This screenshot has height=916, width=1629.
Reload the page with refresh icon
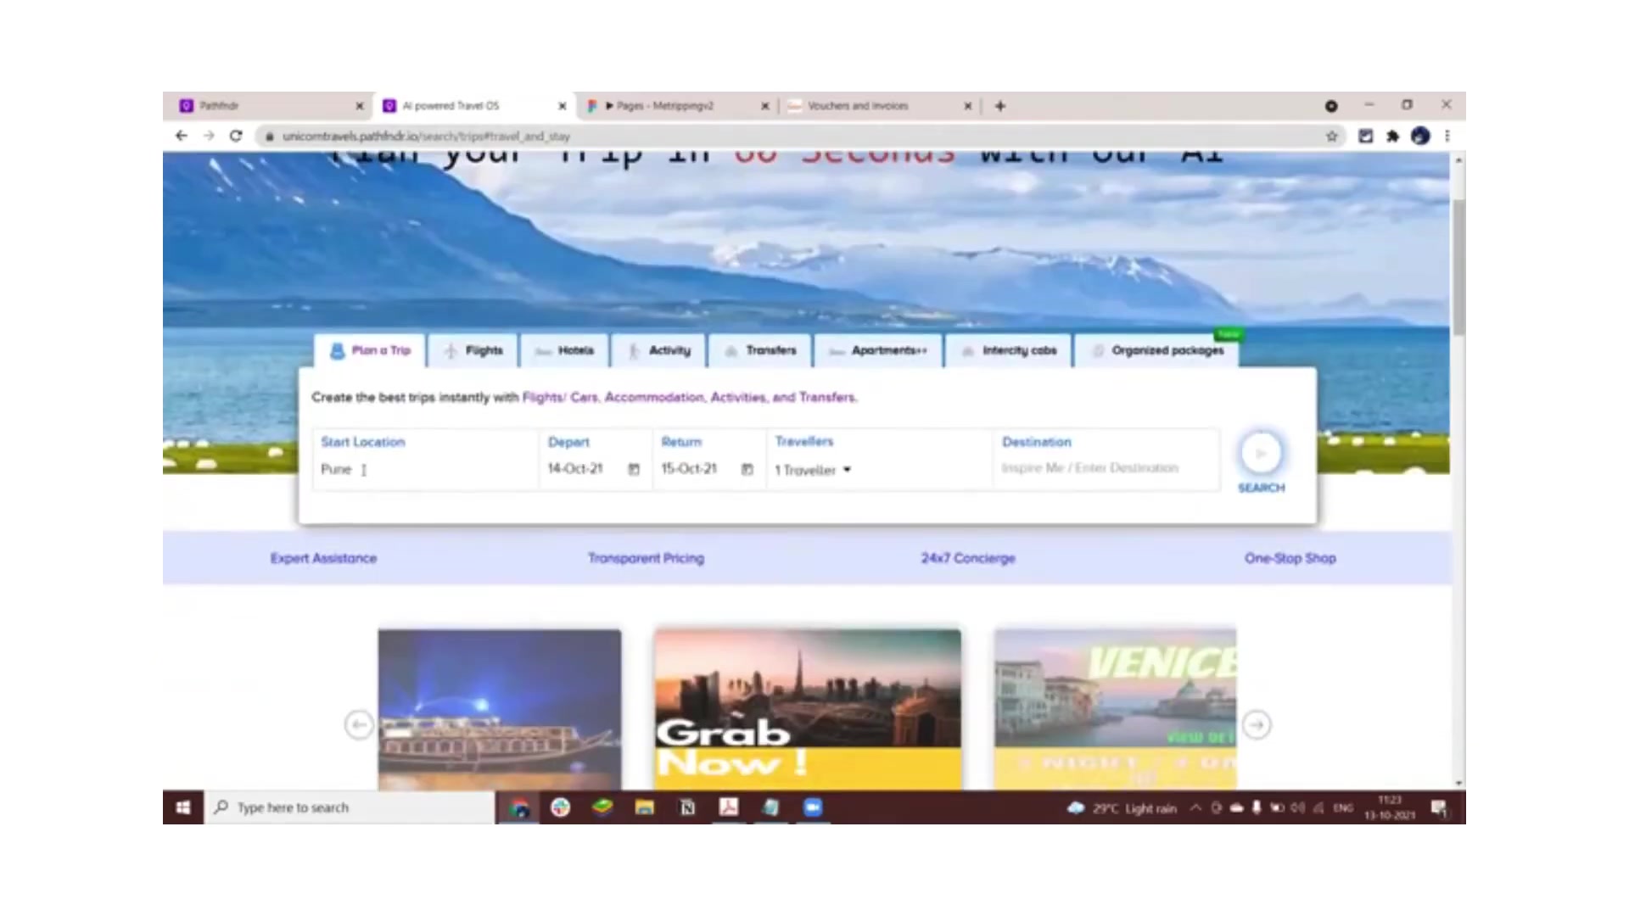[x=236, y=136]
